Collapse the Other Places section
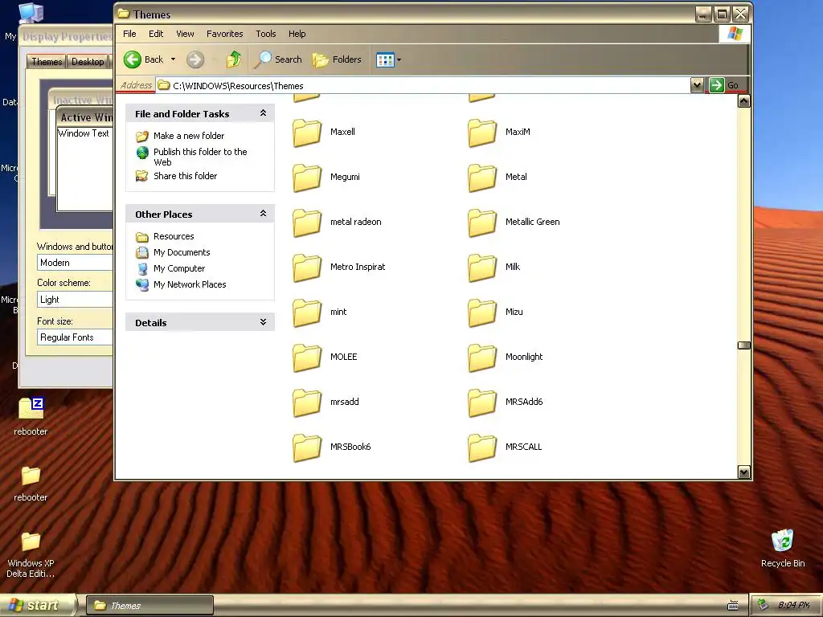Viewport: 823px width, 617px height. [263, 214]
